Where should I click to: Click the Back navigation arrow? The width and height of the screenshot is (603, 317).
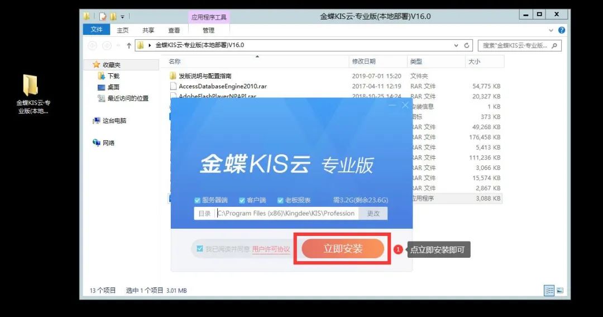pos(93,45)
